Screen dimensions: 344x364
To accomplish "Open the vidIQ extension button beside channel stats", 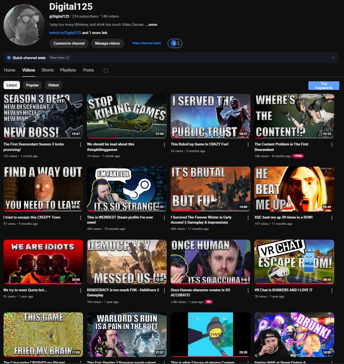I will pyautogui.click(x=173, y=43).
